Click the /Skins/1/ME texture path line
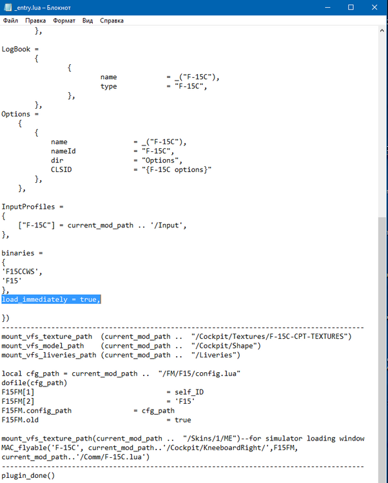388x483 pixels. click(x=183, y=439)
